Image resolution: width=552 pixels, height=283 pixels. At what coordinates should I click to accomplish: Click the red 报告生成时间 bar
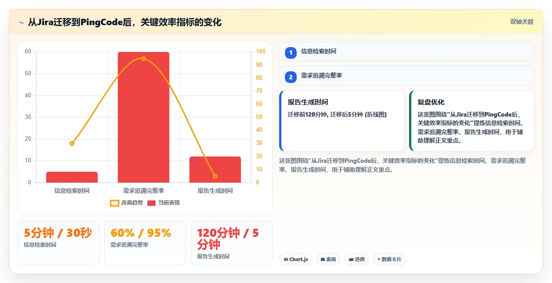pyautogui.click(x=215, y=170)
